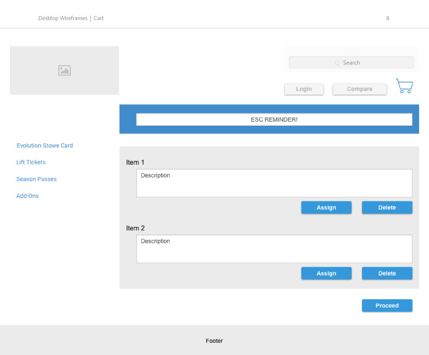Viewport: 429px width, 355px height.
Task: Delete Item 1 from the cart
Action: click(x=387, y=208)
